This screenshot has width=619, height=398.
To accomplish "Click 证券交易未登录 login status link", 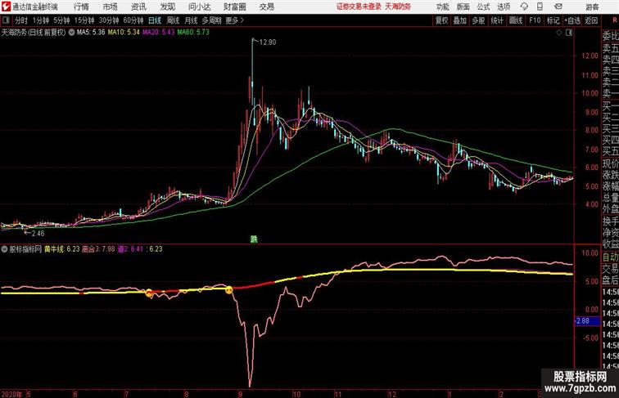I will click(x=359, y=7).
